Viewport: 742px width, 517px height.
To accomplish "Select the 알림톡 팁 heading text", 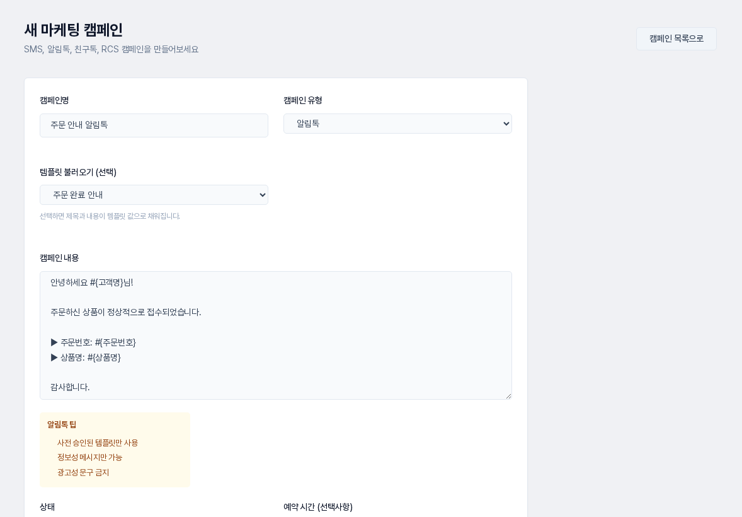I will point(62,424).
